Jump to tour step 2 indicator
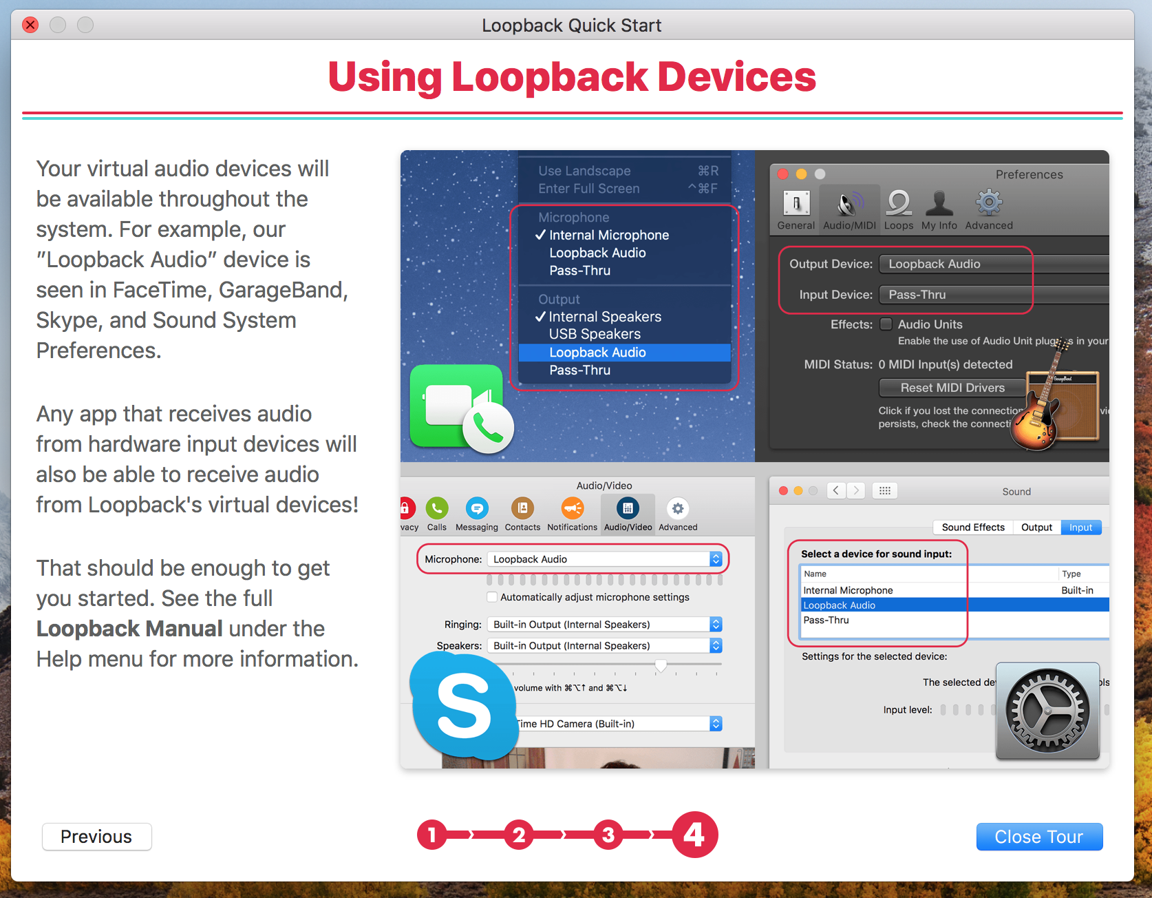Image resolution: width=1152 pixels, height=898 pixels. click(519, 835)
